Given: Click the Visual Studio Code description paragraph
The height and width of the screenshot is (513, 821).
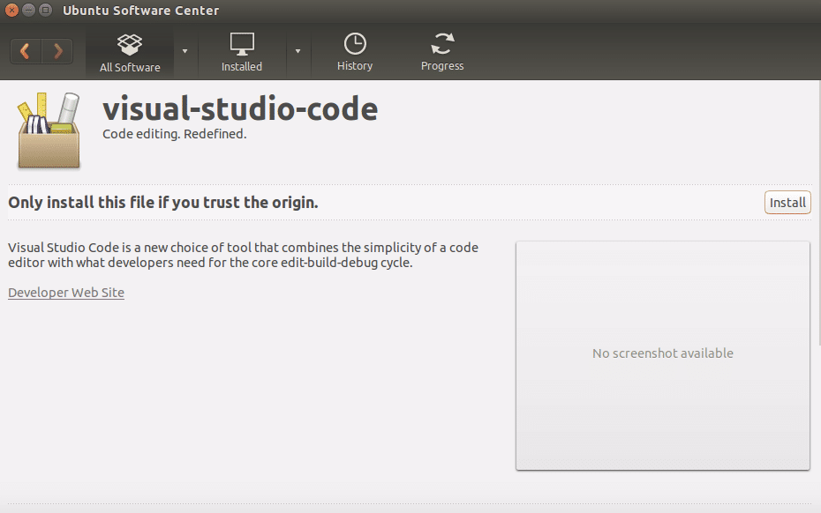Looking at the screenshot, I should click(244, 255).
